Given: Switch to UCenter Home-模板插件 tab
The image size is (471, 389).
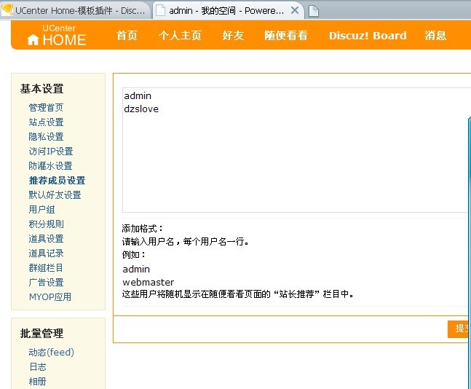Looking at the screenshot, I should (74, 10).
